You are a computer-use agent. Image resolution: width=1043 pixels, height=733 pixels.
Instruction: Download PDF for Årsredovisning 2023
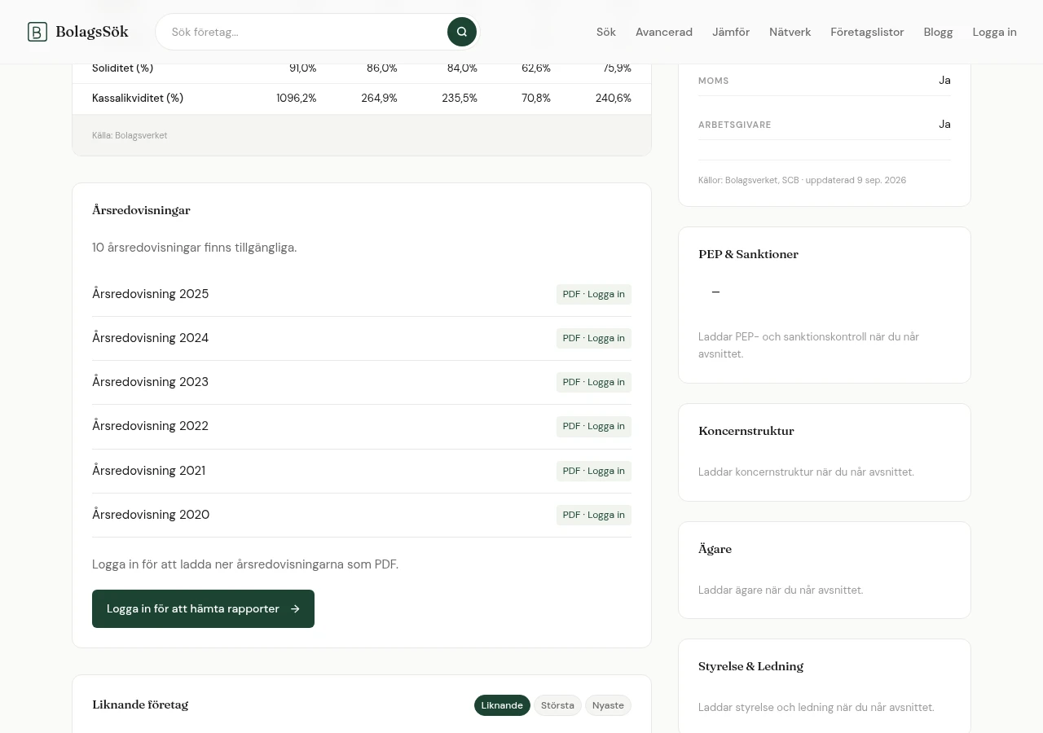[x=594, y=382]
